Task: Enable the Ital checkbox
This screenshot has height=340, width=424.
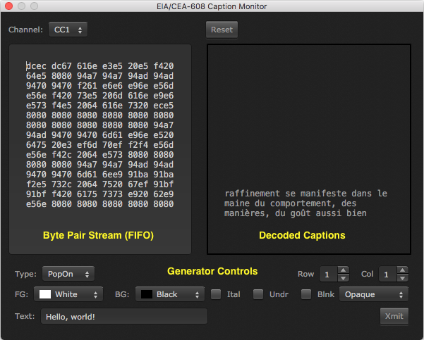Action: (x=217, y=294)
